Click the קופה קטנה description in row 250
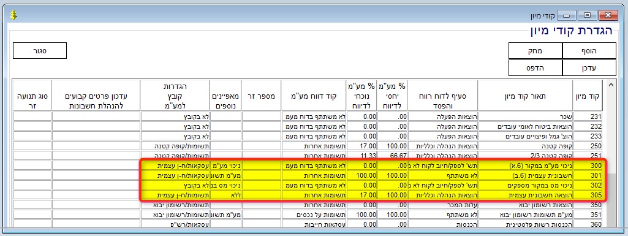The width and height of the screenshot is (628, 236). (526, 145)
